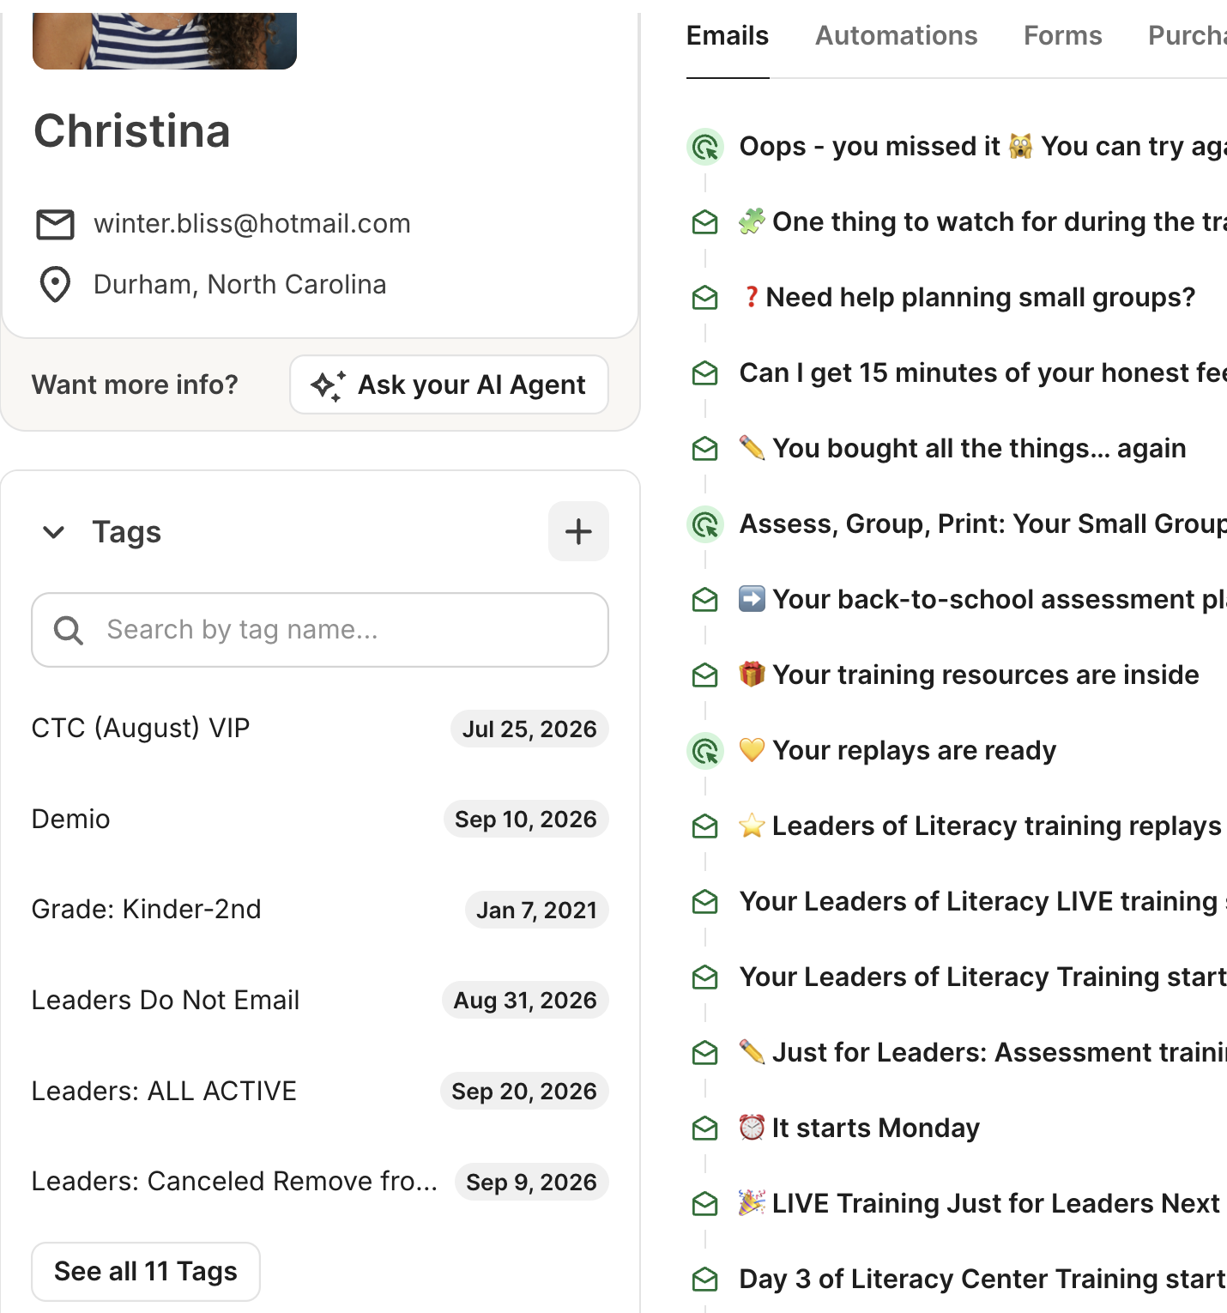Click the clicked-email icon beside 'Oops - you missed it'
This screenshot has height=1313, width=1227.
(x=705, y=147)
